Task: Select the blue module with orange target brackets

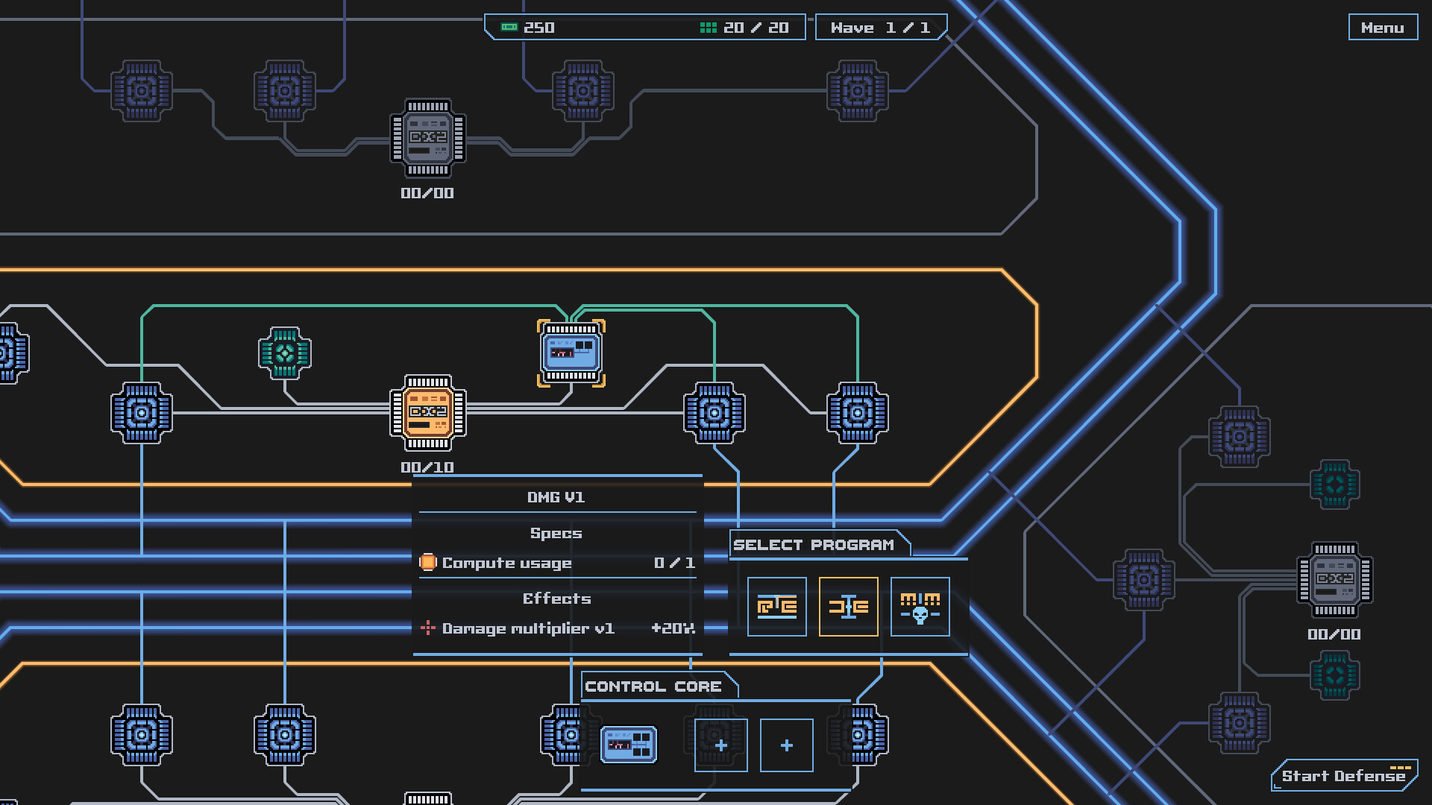Action: point(571,353)
